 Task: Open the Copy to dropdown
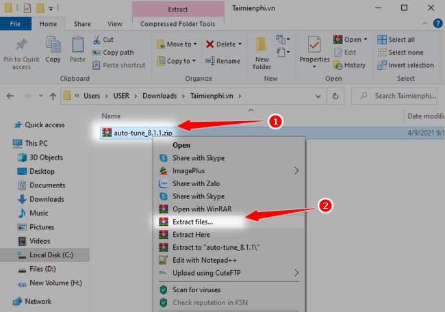tap(176, 61)
